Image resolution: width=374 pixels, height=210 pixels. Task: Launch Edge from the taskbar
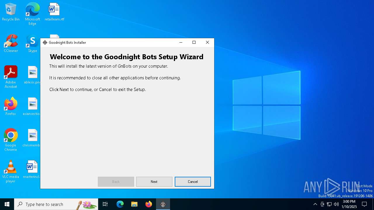(120, 204)
